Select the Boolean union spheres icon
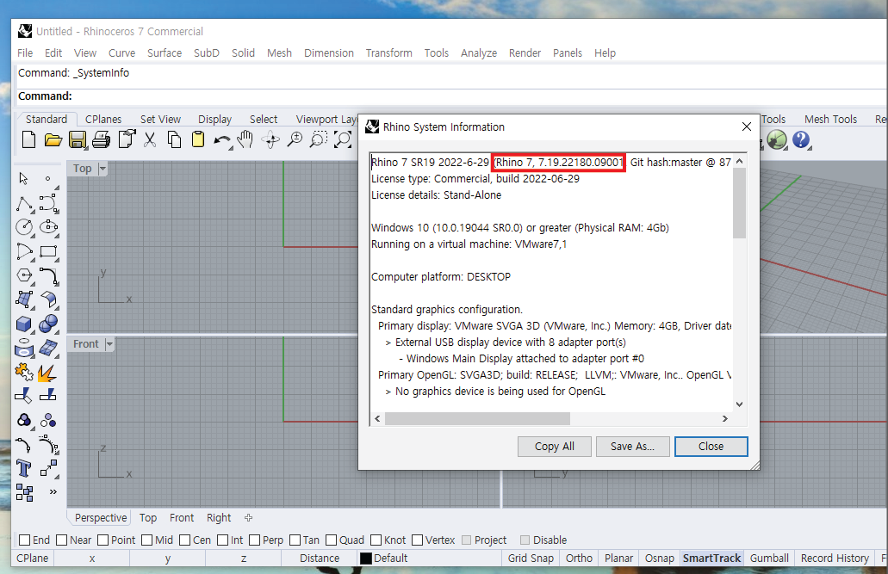The height and width of the screenshot is (574, 888). [49, 324]
